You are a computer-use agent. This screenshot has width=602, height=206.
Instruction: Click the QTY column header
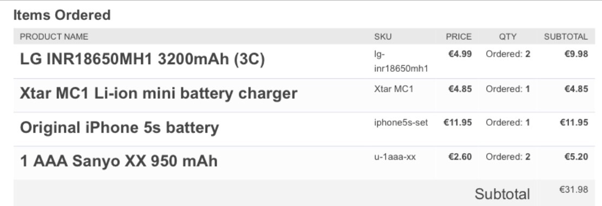point(508,37)
